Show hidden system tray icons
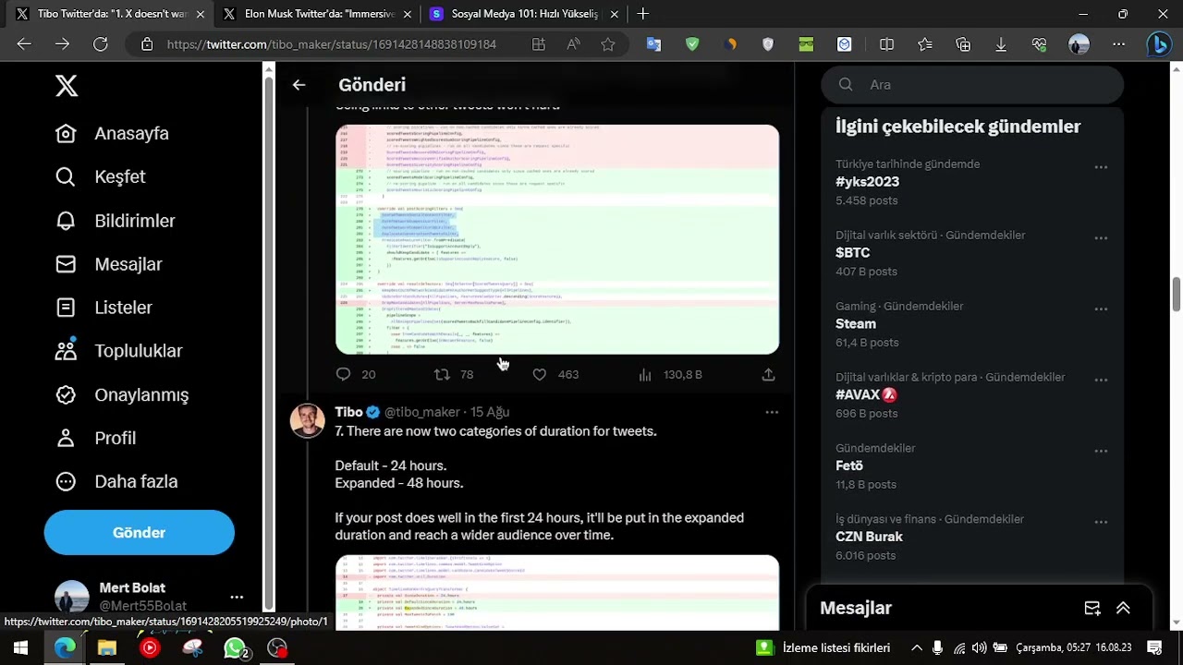The width and height of the screenshot is (1183, 665). click(917, 647)
